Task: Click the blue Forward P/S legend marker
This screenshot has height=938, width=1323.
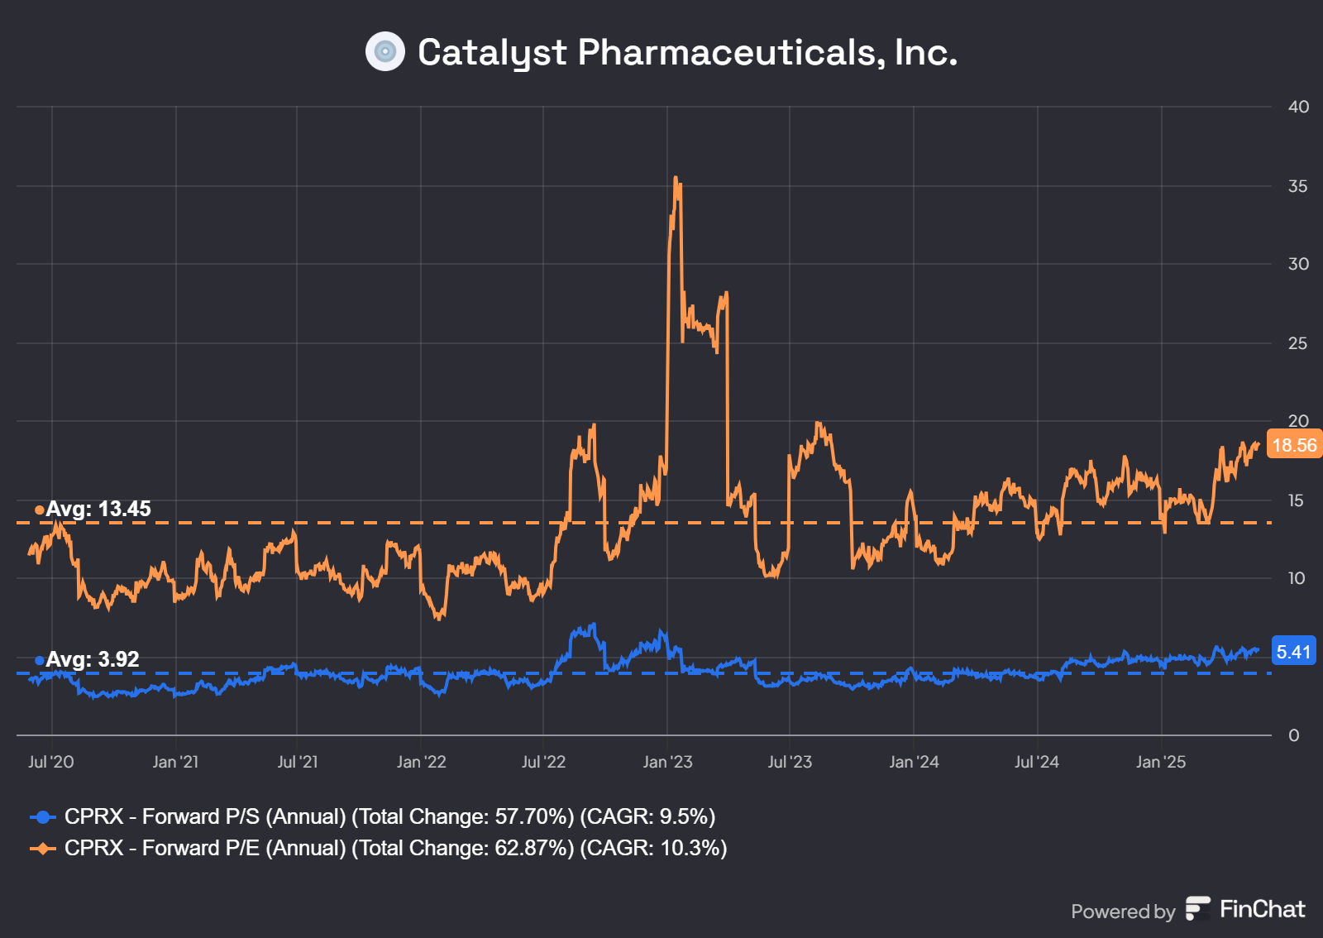Action: 43,817
